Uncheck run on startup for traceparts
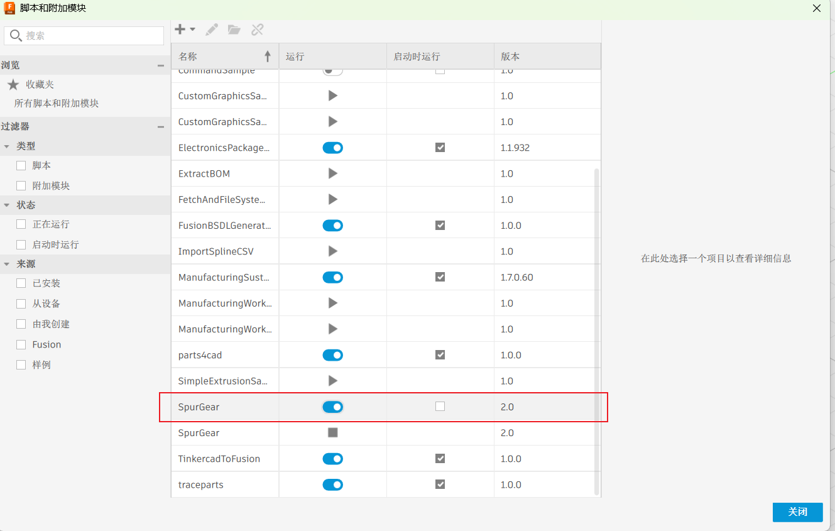Screen dimensions: 835x531 point(440,484)
